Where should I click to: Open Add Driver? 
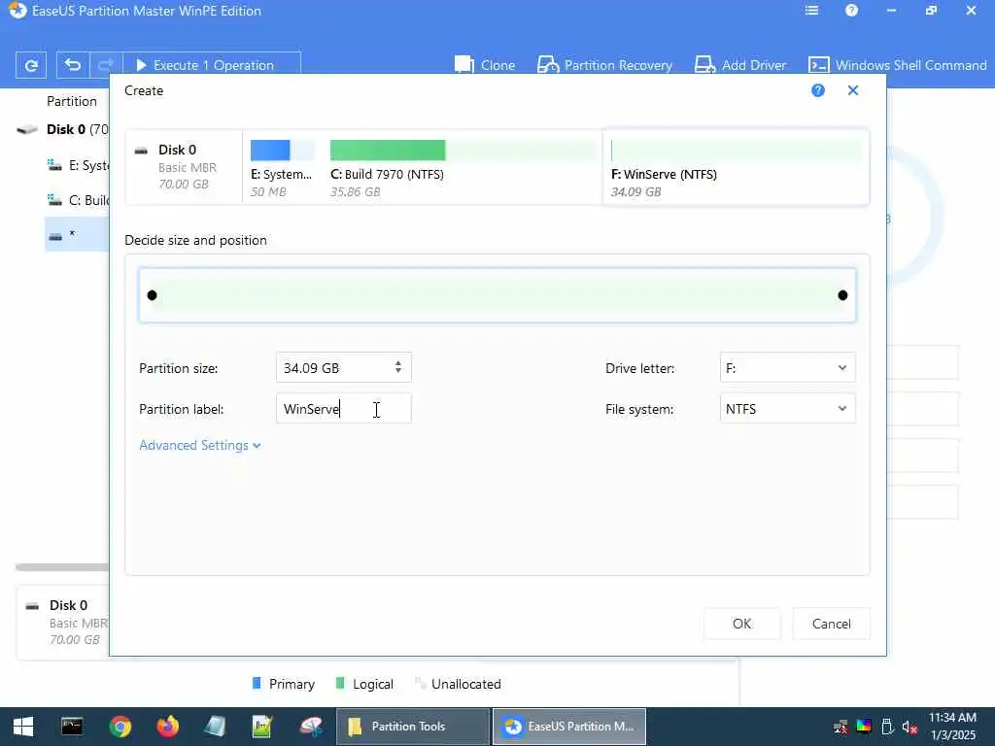coord(739,65)
